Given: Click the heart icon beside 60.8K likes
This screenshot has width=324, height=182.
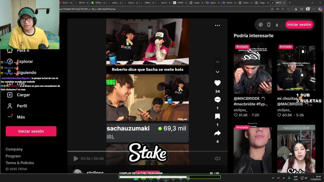Looking at the screenshot, I should coord(279,115).
